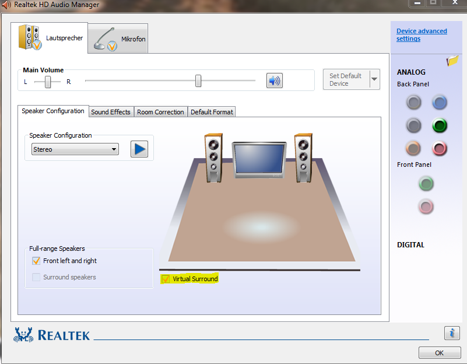Click the L/R balance slider handle
The height and width of the screenshot is (364, 467).
pyautogui.click(x=48, y=82)
